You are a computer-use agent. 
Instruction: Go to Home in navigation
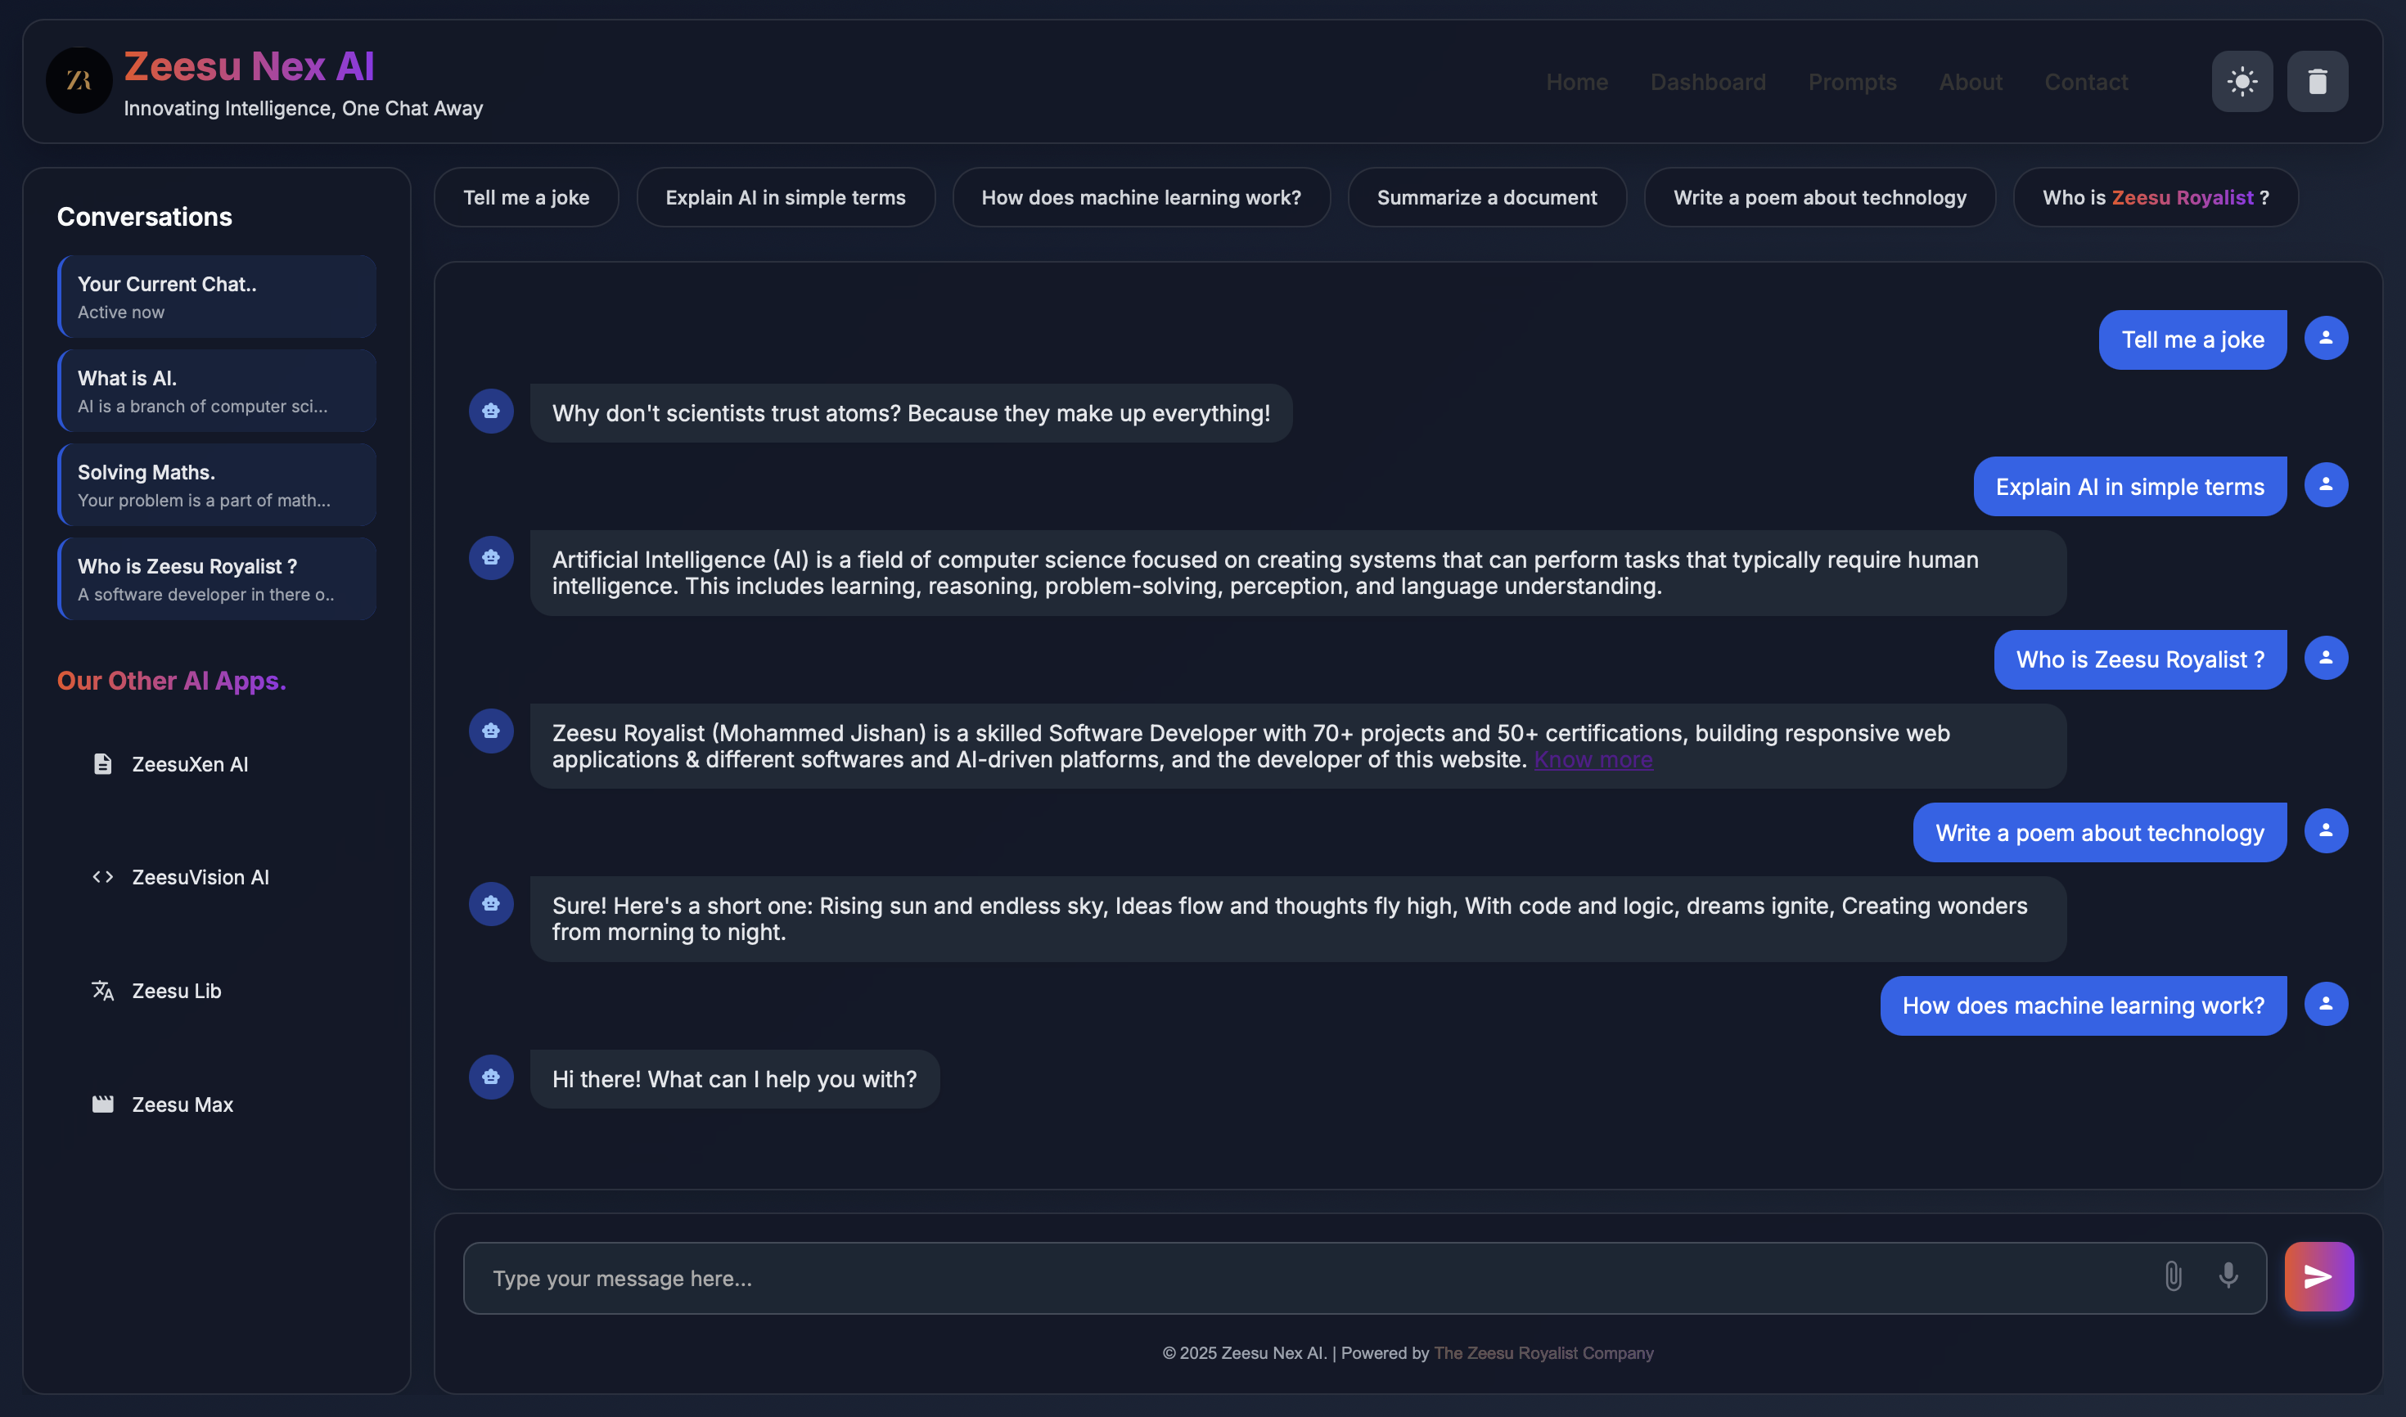tap(1577, 82)
